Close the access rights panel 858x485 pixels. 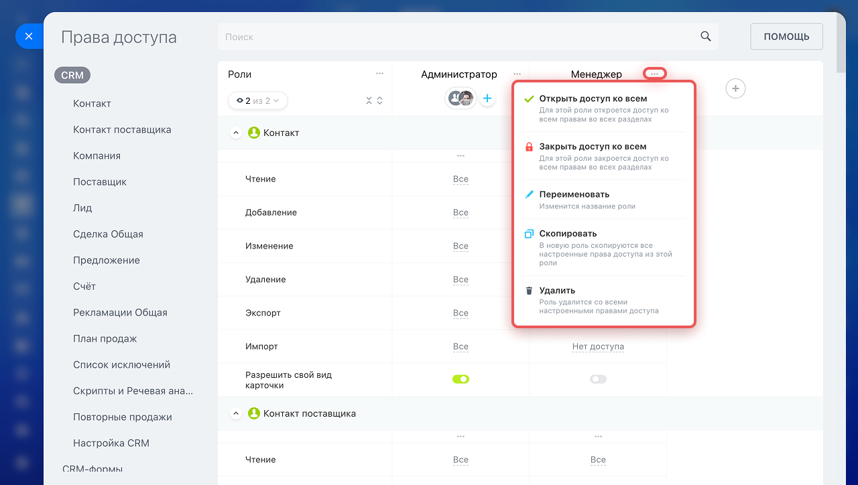28,36
